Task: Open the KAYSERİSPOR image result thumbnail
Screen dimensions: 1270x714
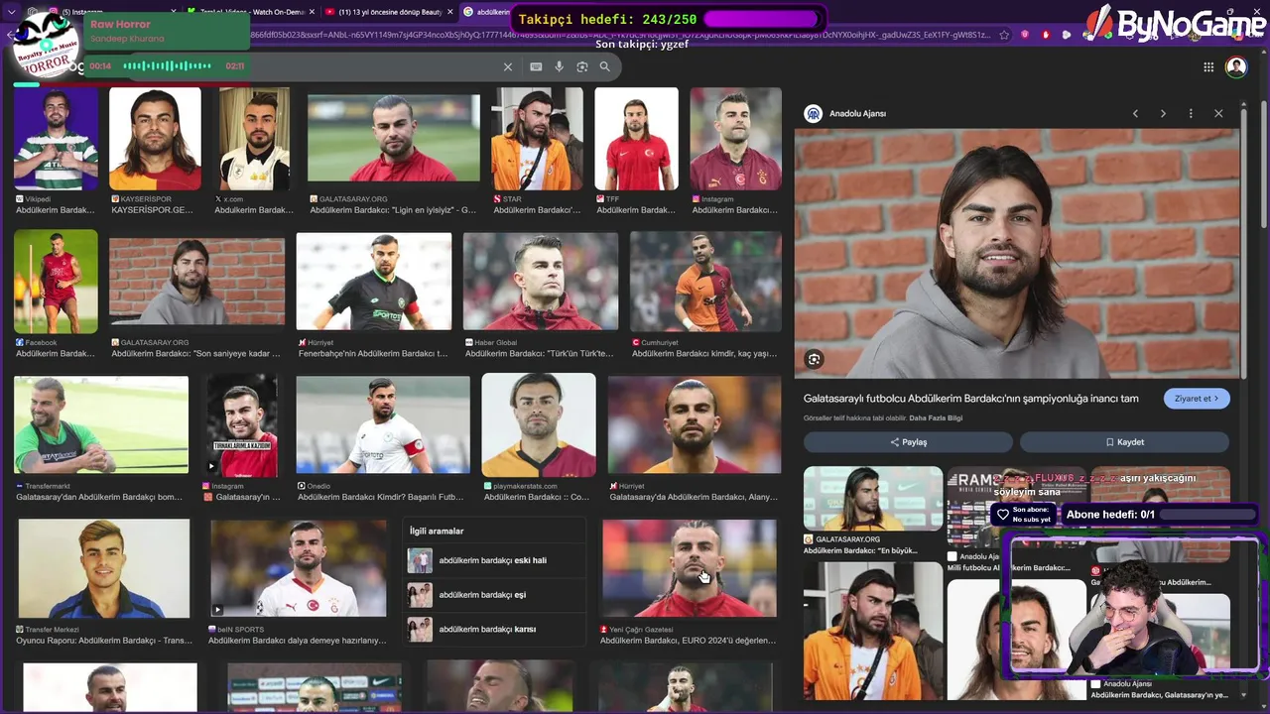Action: pyautogui.click(x=155, y=139)
